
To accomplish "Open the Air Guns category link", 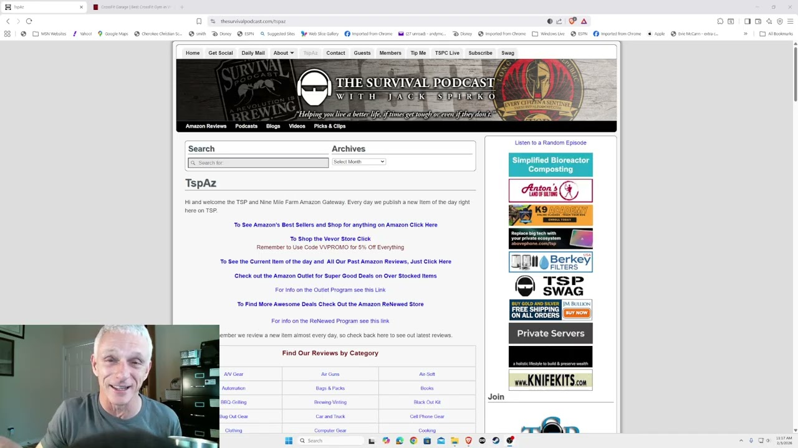I will (x=330, y=374).
